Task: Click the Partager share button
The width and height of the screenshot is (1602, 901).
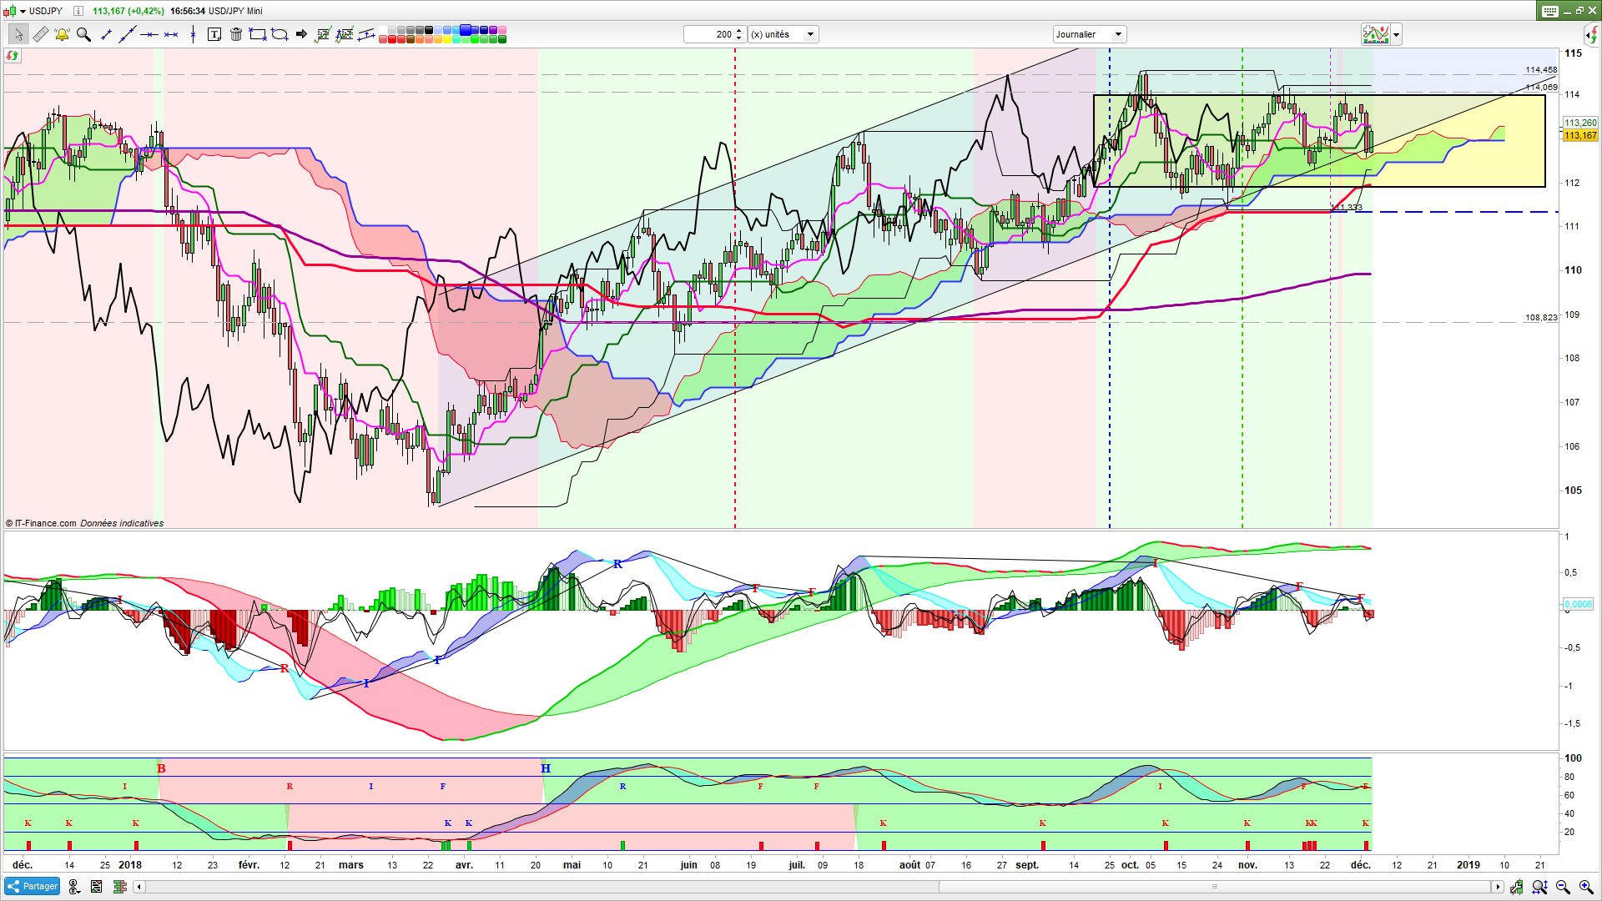Action: (x=32, y=887)
